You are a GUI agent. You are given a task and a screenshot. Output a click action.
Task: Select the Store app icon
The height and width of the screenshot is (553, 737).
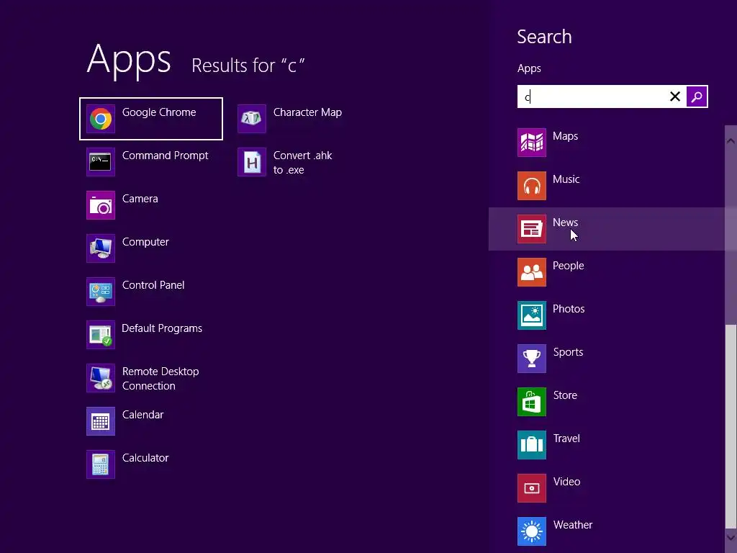[532, 402]
